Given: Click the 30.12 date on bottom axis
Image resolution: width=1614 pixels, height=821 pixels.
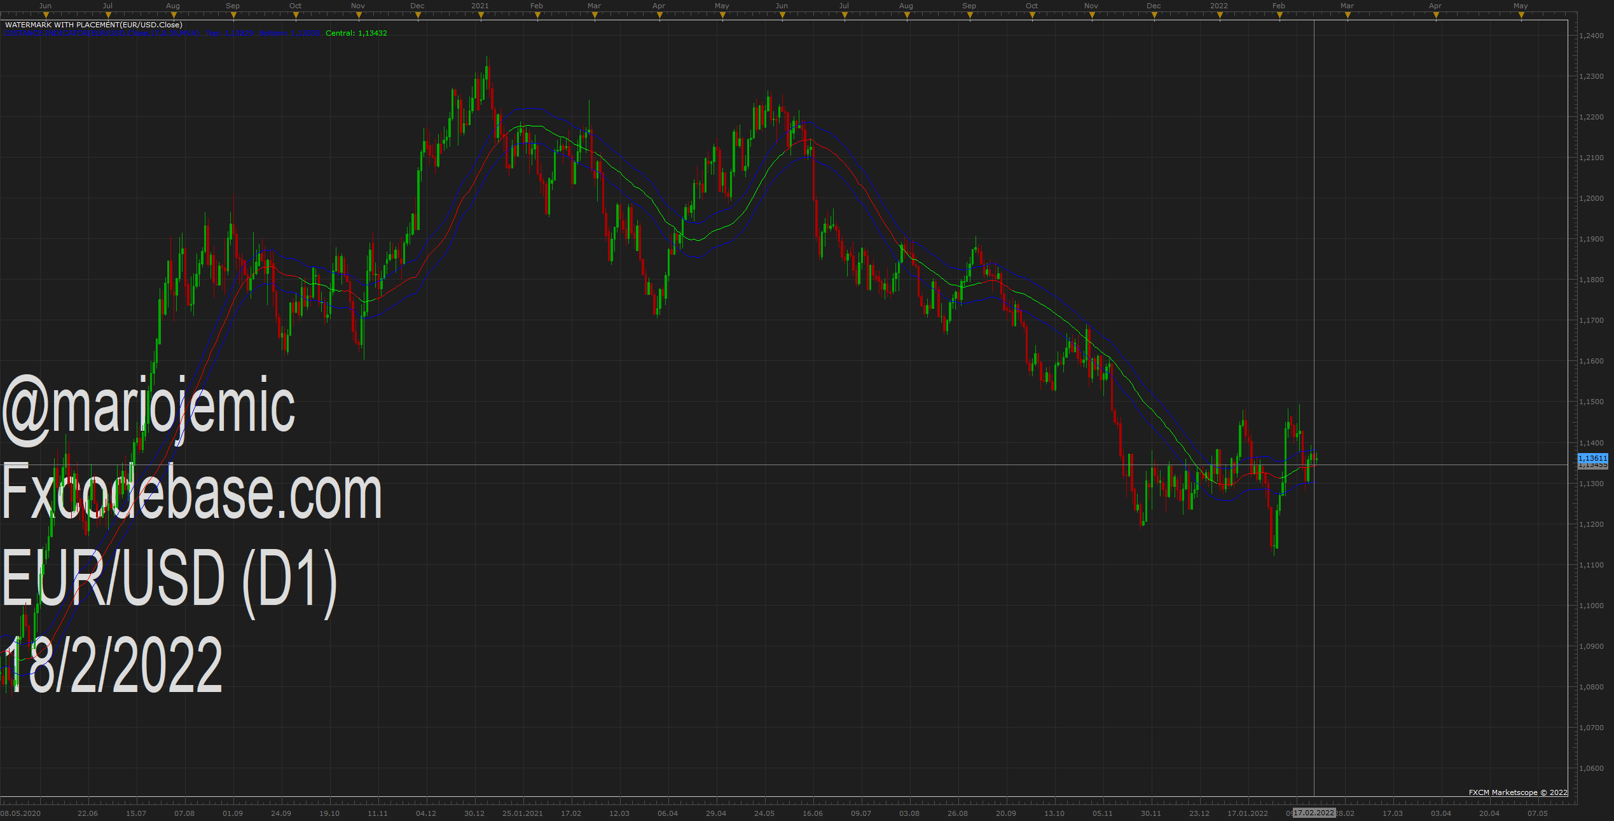Looking at the screenshot, I should click(x=474, y=813).
